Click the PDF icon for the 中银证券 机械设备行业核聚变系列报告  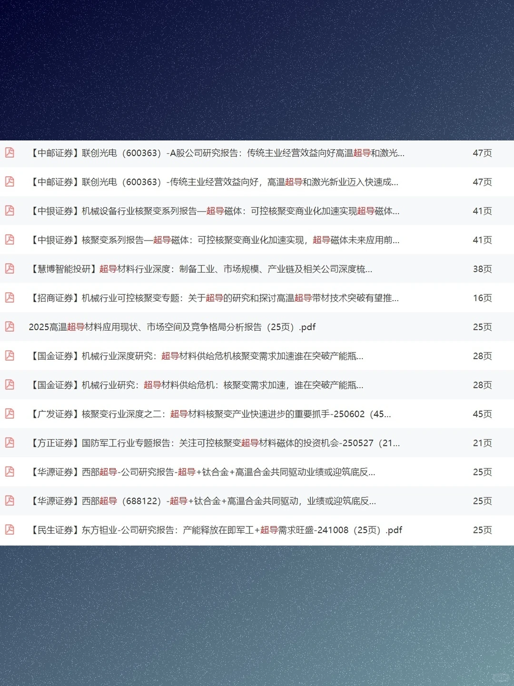[10, 211]
